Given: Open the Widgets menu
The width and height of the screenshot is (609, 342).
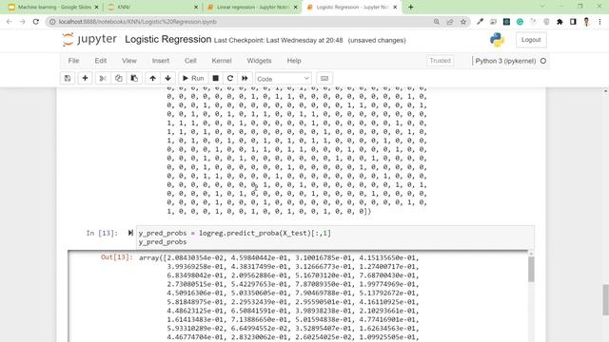Looking at the screenshot, I should coord(259,61).
